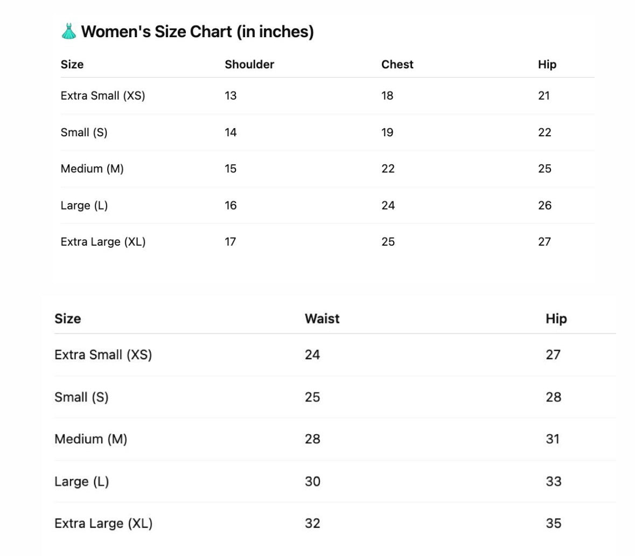The width and height of the screenshot is (635, 556).
Task: Click hip value 33 for Large
Action: [x=553, y=481]
